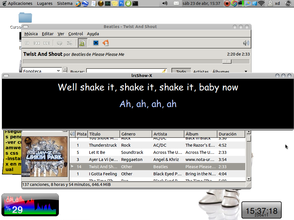Viewport: 294px width, 220px height.
Task: Select the Todo filter button
Action: coord(181,71)
